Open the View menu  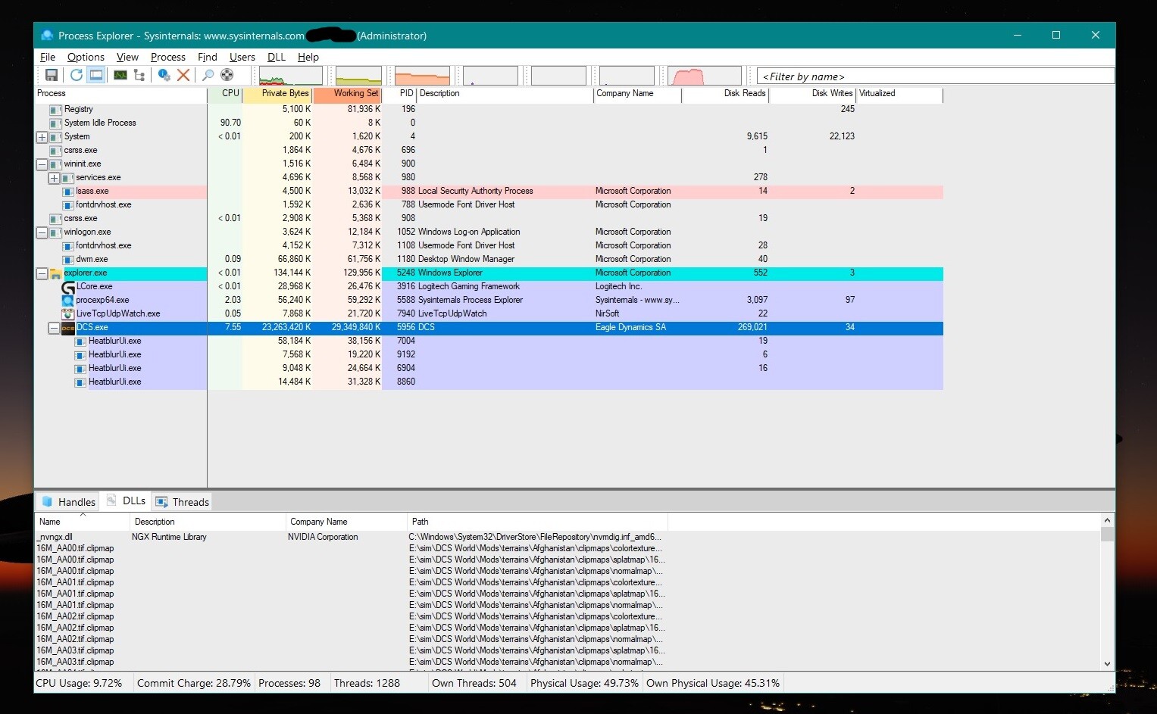(x=127, y=57)
